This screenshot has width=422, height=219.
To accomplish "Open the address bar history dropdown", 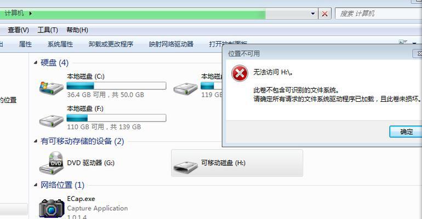I will (x=313, y=14).
